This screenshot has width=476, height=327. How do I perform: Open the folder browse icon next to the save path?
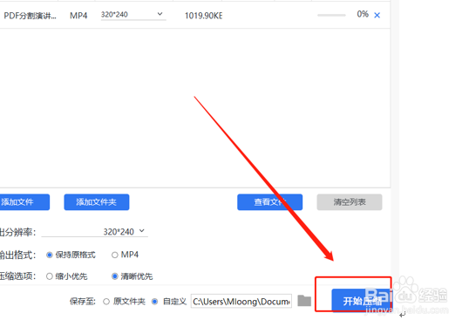click(x=304, y=301)
